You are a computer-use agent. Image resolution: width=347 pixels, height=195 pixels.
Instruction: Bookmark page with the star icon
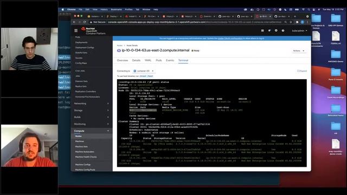291,22
